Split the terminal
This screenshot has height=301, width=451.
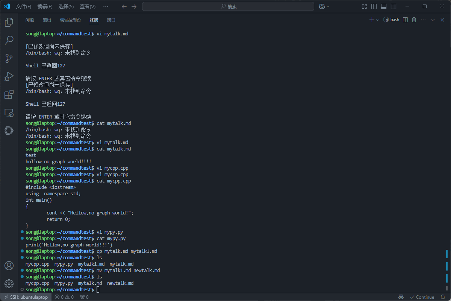405,20
